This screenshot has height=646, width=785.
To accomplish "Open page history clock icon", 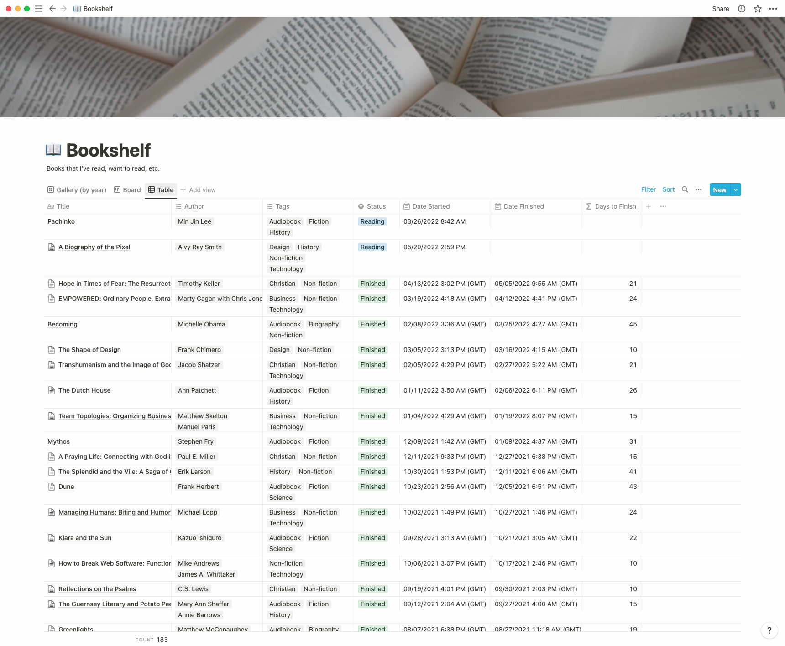I will tap(742, 9).
